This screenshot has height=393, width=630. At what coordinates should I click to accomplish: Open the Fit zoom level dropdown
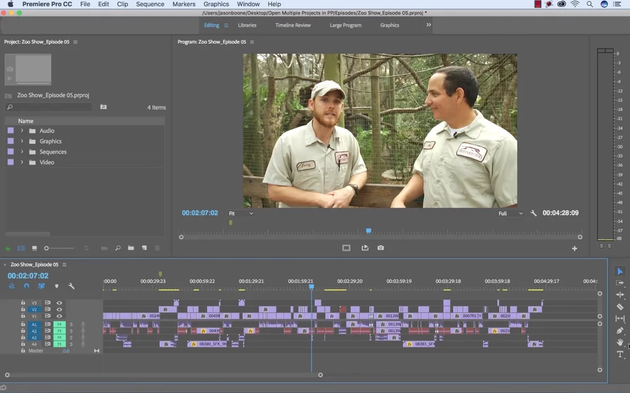tap(241, 214)
